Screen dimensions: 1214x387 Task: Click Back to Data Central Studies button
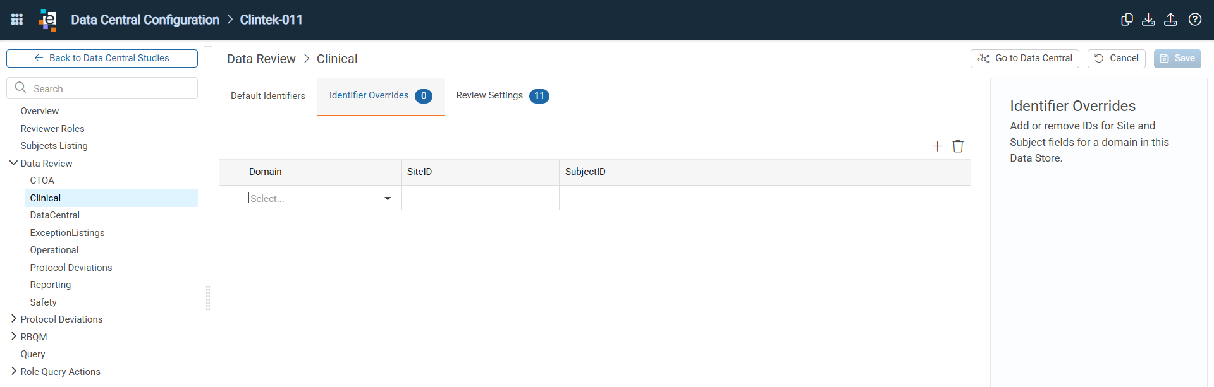(x=102, y=58)
